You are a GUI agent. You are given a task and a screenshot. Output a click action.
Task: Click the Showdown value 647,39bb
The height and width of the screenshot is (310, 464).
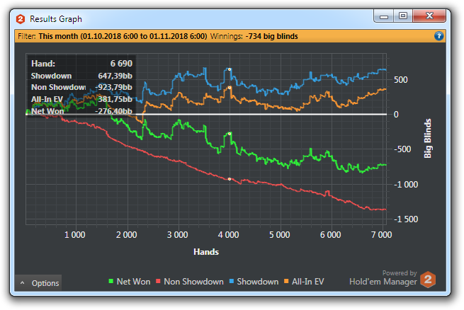[x=115, y=76]
